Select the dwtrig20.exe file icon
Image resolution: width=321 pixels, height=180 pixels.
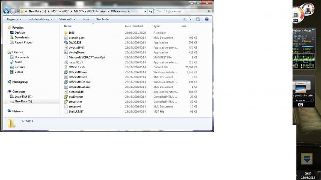pos(66,52)
